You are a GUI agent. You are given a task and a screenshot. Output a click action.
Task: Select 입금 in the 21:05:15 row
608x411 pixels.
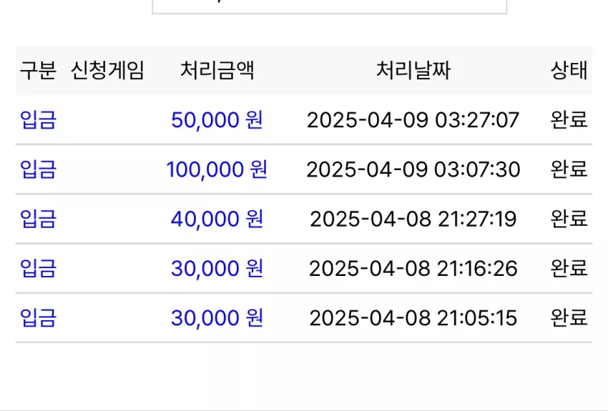tap(38, 318)
